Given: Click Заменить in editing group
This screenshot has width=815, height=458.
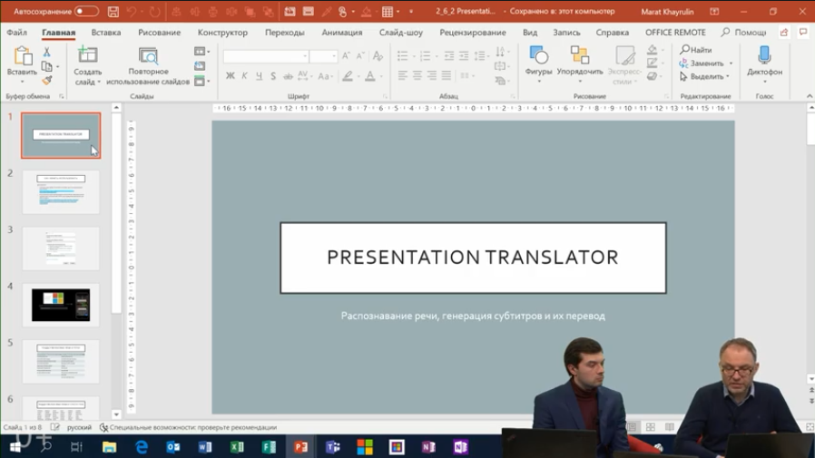Looking at the screenshot, I should click(706, 63).
